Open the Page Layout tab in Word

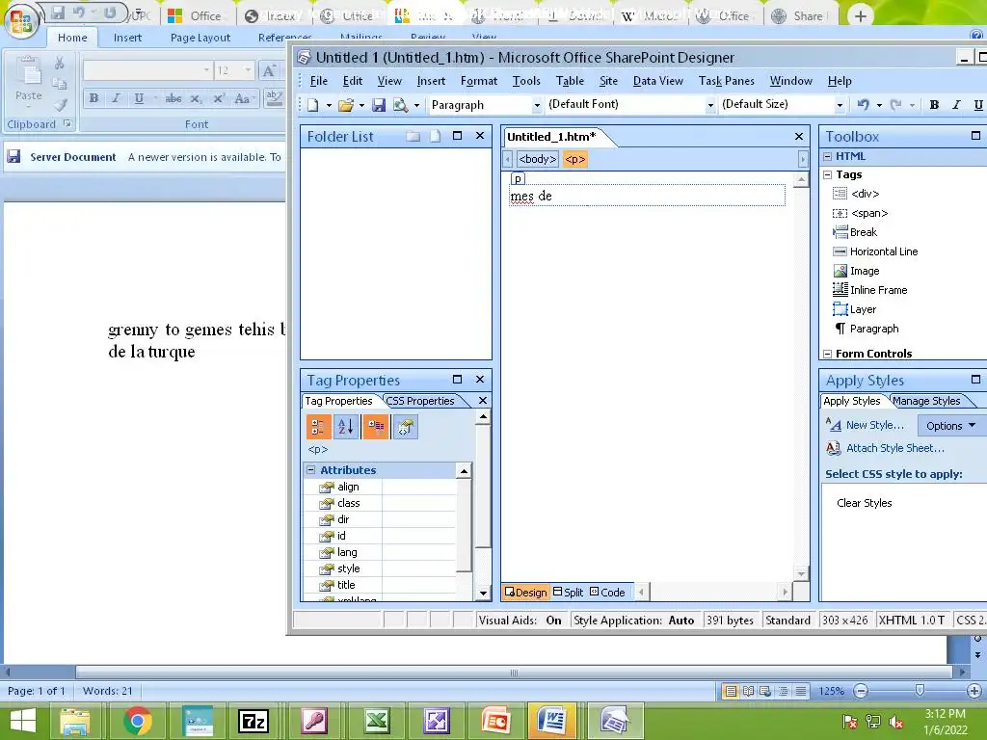coord(200,38)
